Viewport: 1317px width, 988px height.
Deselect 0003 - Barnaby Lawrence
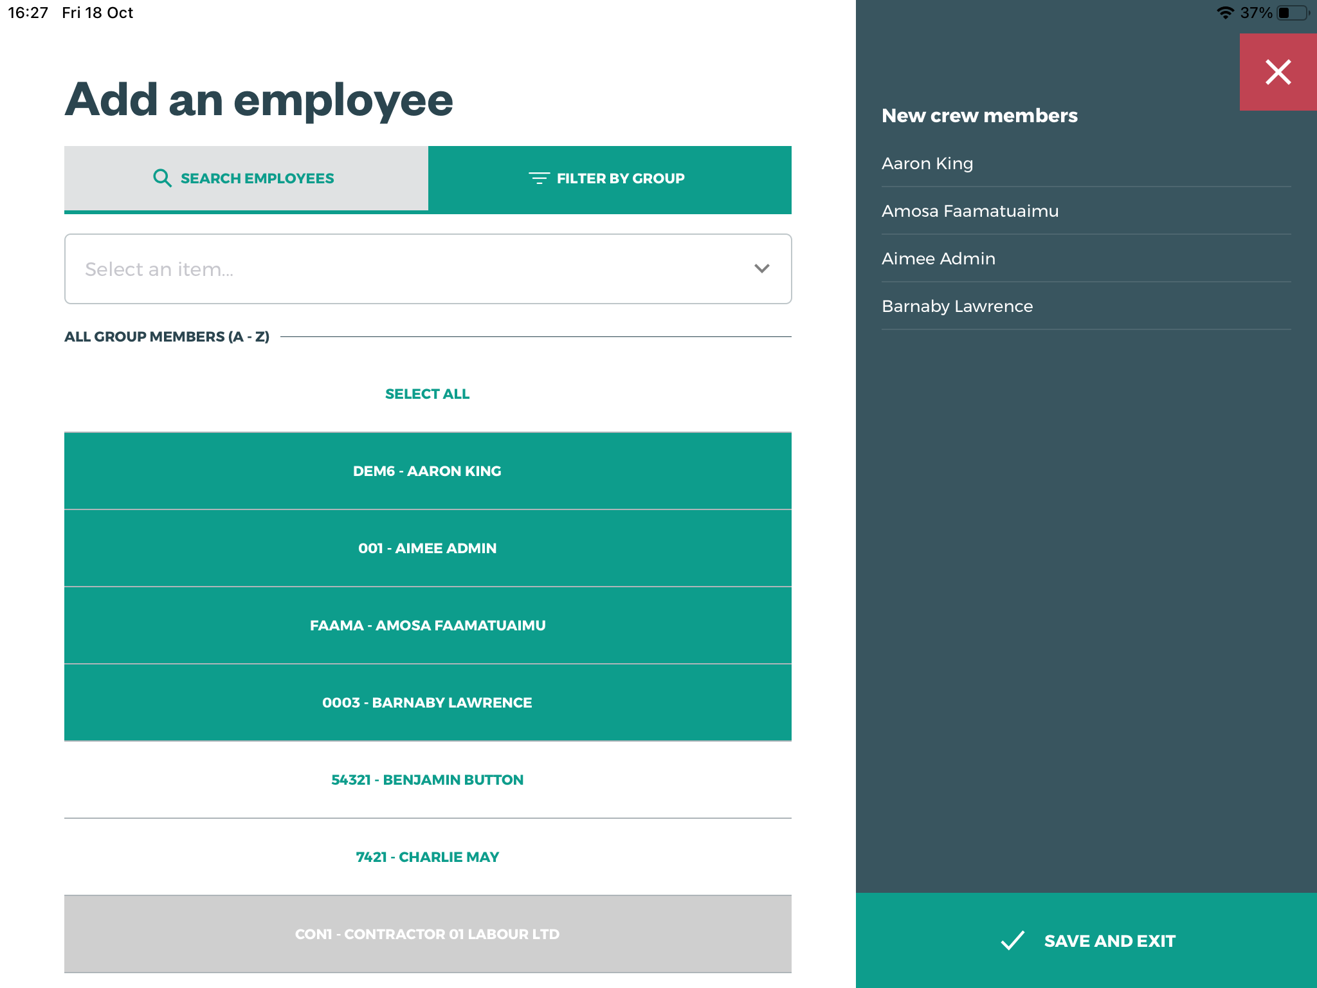428,702
